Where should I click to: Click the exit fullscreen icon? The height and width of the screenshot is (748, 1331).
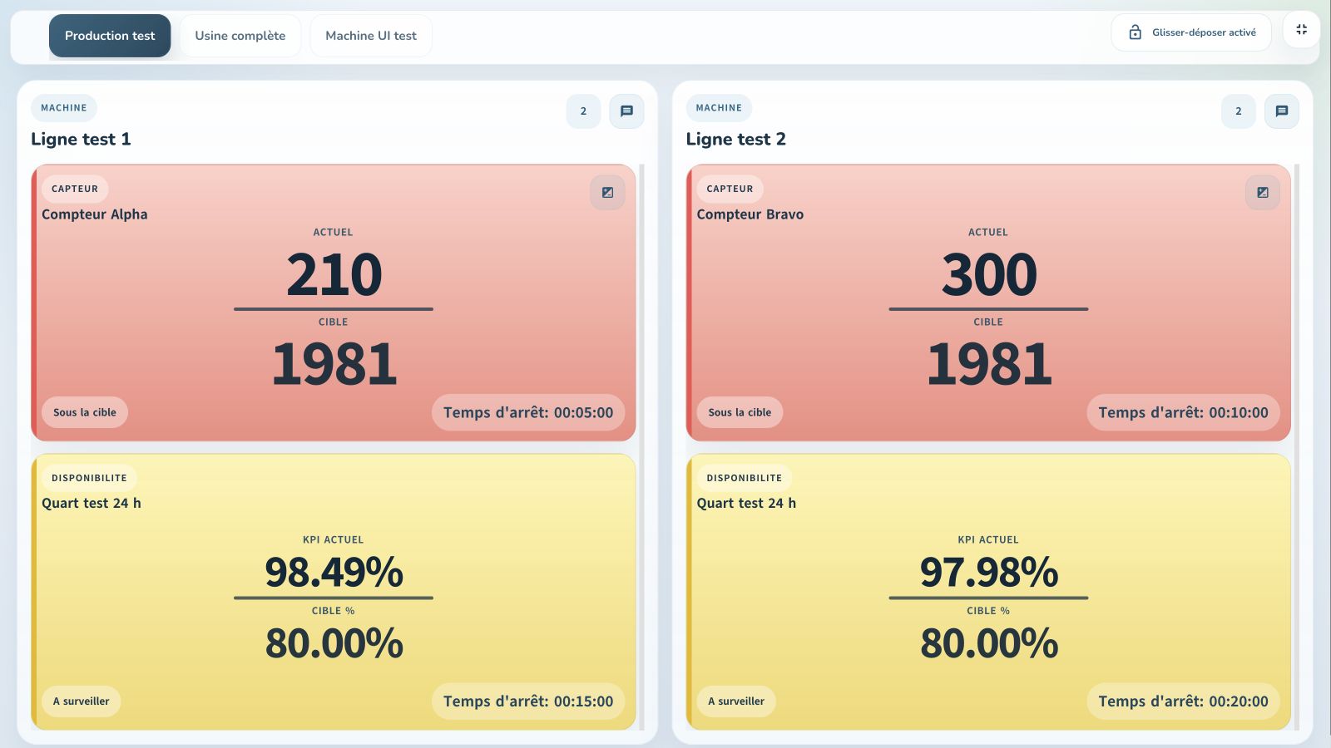click(x=1301, y=30)
